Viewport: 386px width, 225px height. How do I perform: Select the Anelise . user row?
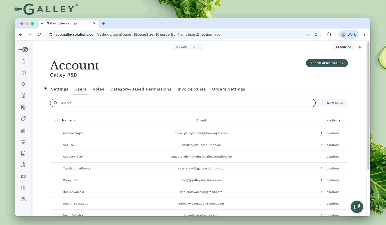(x=199, y=145)
